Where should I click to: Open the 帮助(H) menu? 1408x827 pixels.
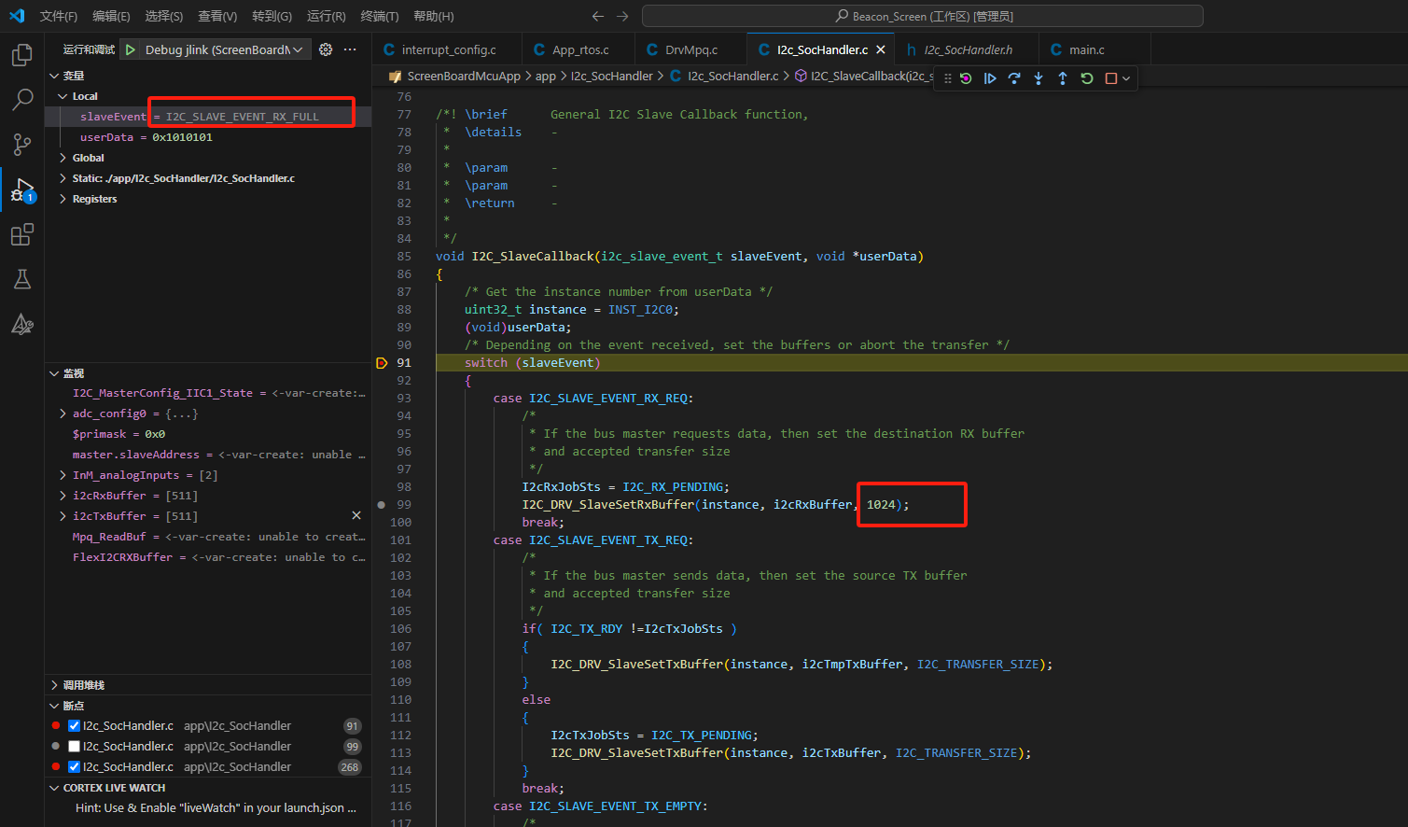(434, 16)
